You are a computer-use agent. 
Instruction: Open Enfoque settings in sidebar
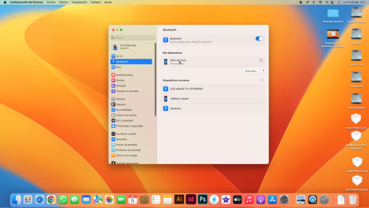coord(131,86)
